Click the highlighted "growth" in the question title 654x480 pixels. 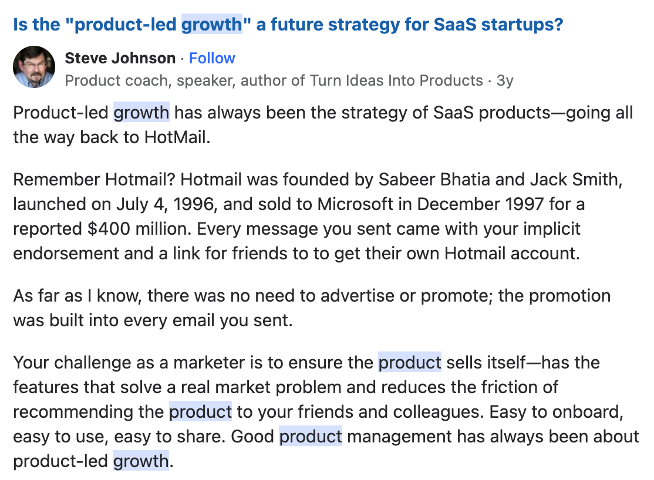(212, 25)
